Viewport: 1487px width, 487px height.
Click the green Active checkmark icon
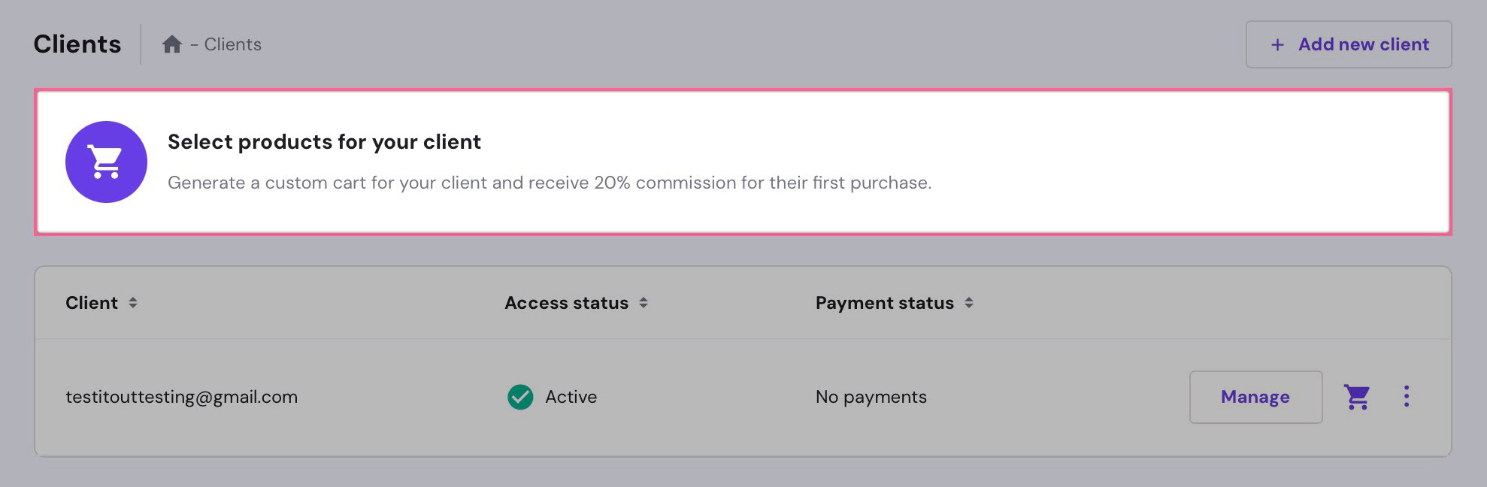coord(520,397)
